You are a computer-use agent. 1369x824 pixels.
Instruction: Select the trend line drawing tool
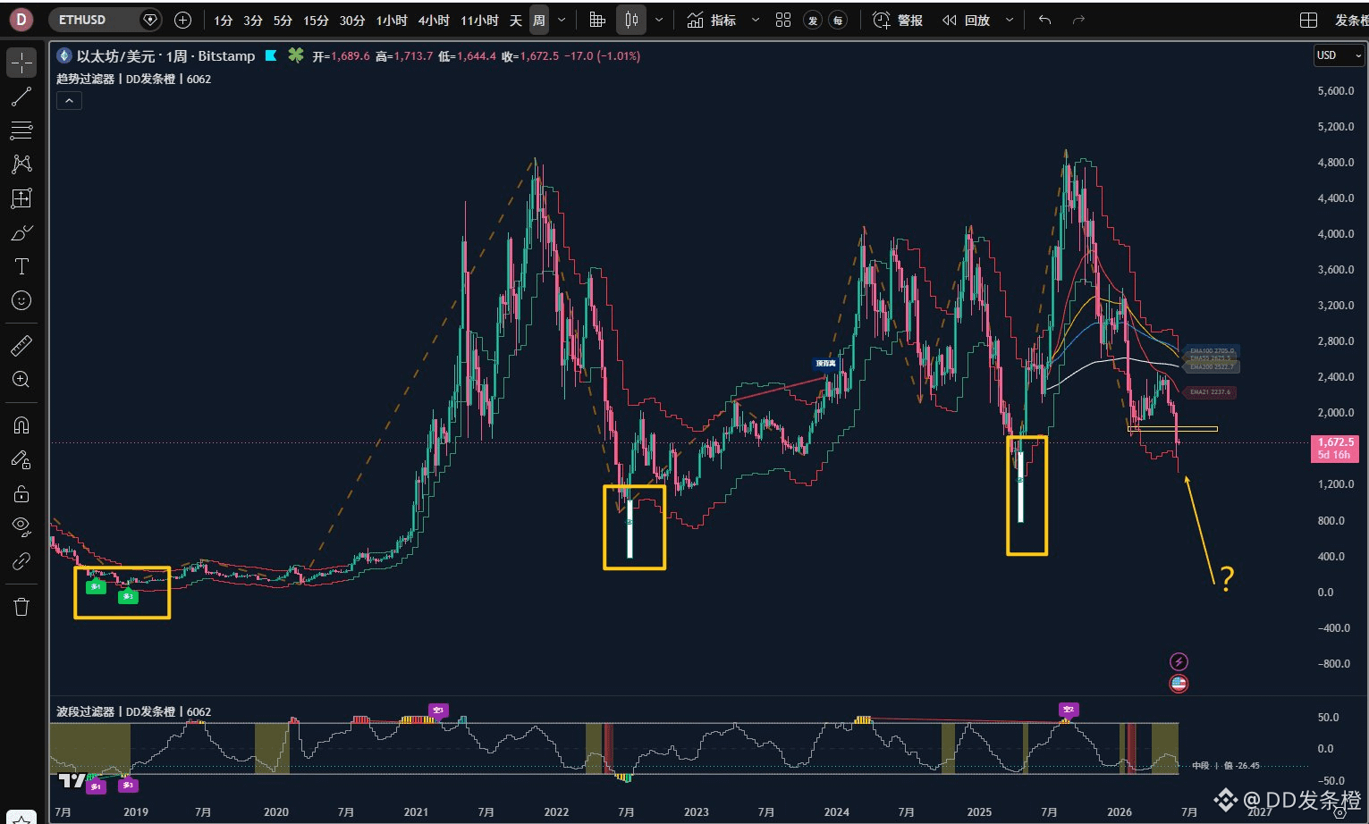[x=21, y=97]
